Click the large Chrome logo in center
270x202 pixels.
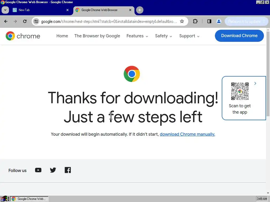(x=132, y=74)
